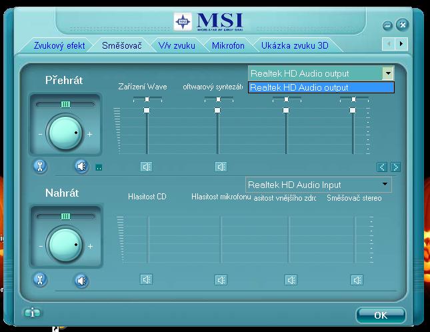Mute the Nahrát master recording speaker icon
This screenshot has width=430, height=332.
tap(82, 281)
